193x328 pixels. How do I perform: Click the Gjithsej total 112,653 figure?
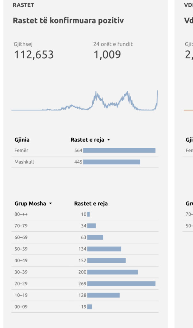click(x=34, y=54)
